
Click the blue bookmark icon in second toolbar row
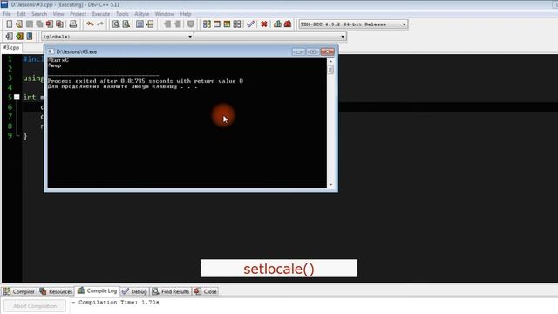[30, 36]
